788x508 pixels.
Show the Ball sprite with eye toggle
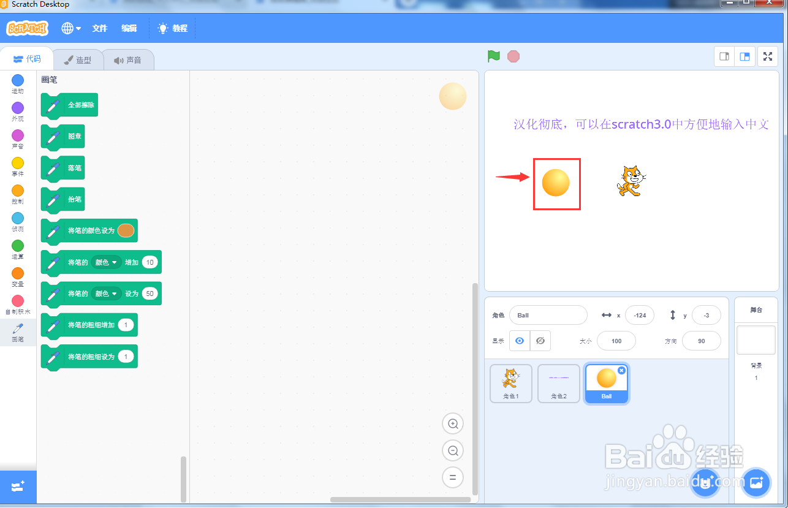(x=519, y=341)
